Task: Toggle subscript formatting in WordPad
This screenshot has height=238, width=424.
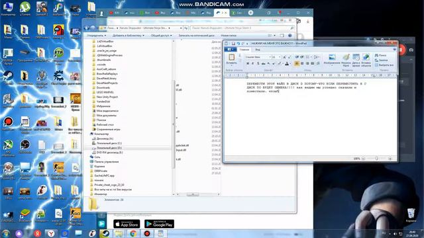Action: (x=268, y=63)
